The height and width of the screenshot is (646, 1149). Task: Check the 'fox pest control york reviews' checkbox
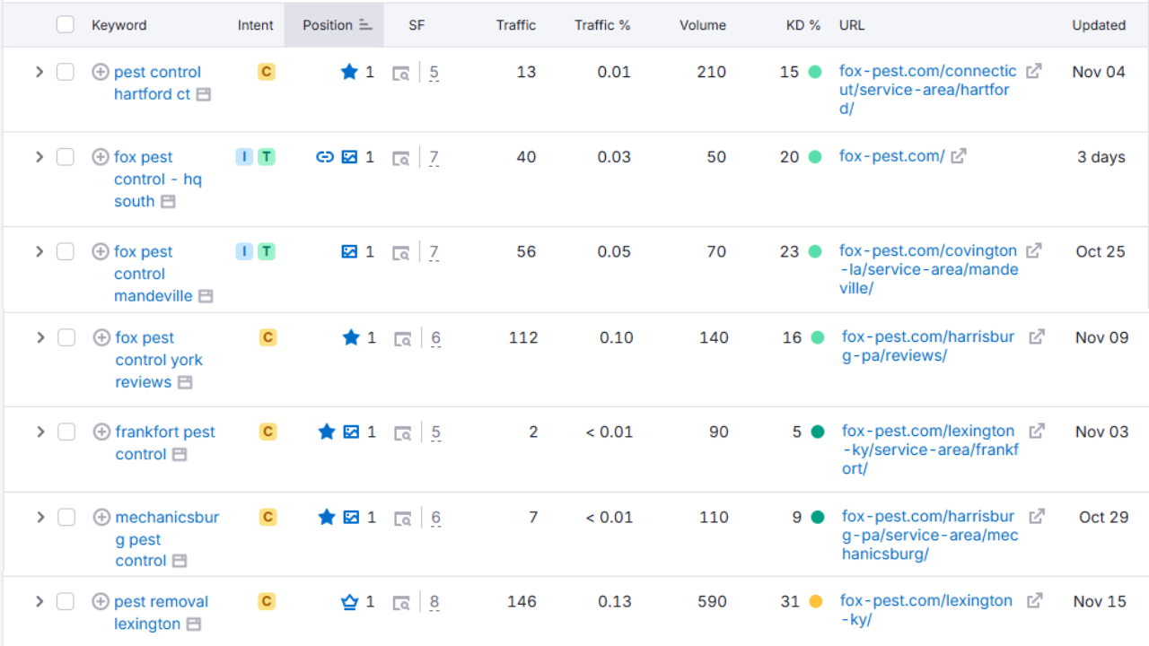click(66, 337)
